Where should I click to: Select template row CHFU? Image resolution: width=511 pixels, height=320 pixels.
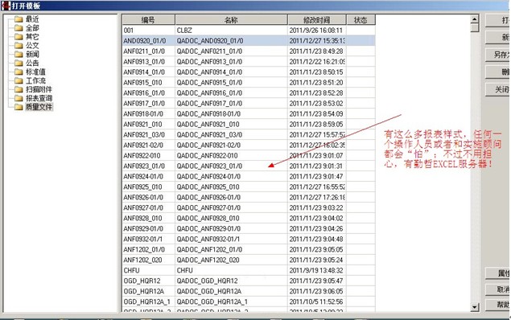click(x=249, y=270)
